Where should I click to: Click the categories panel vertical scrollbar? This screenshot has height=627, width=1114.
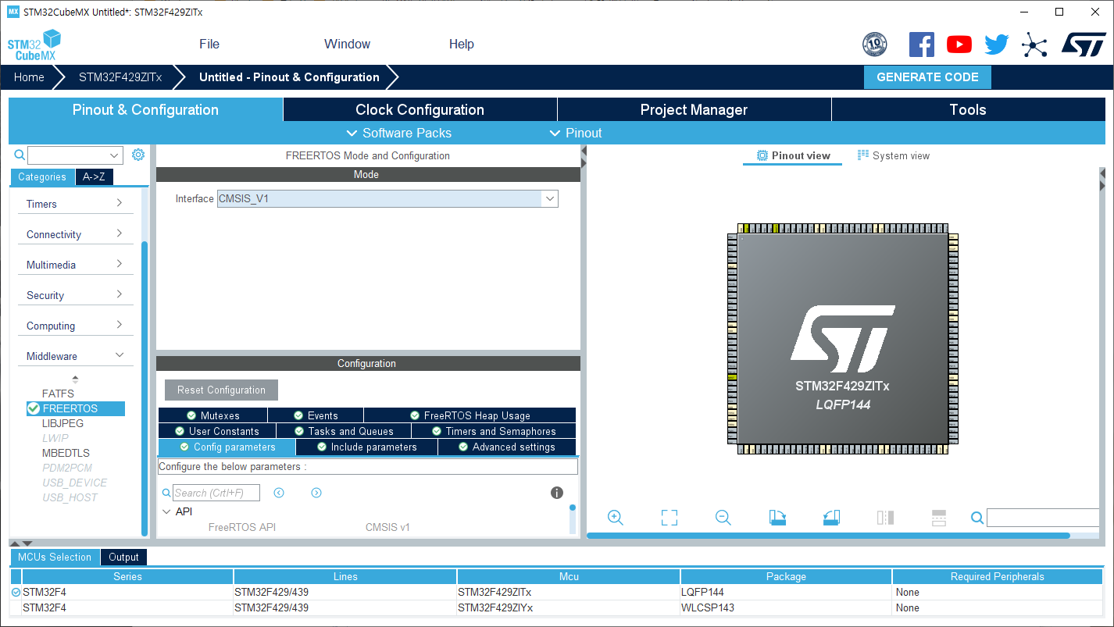point(145,388)
